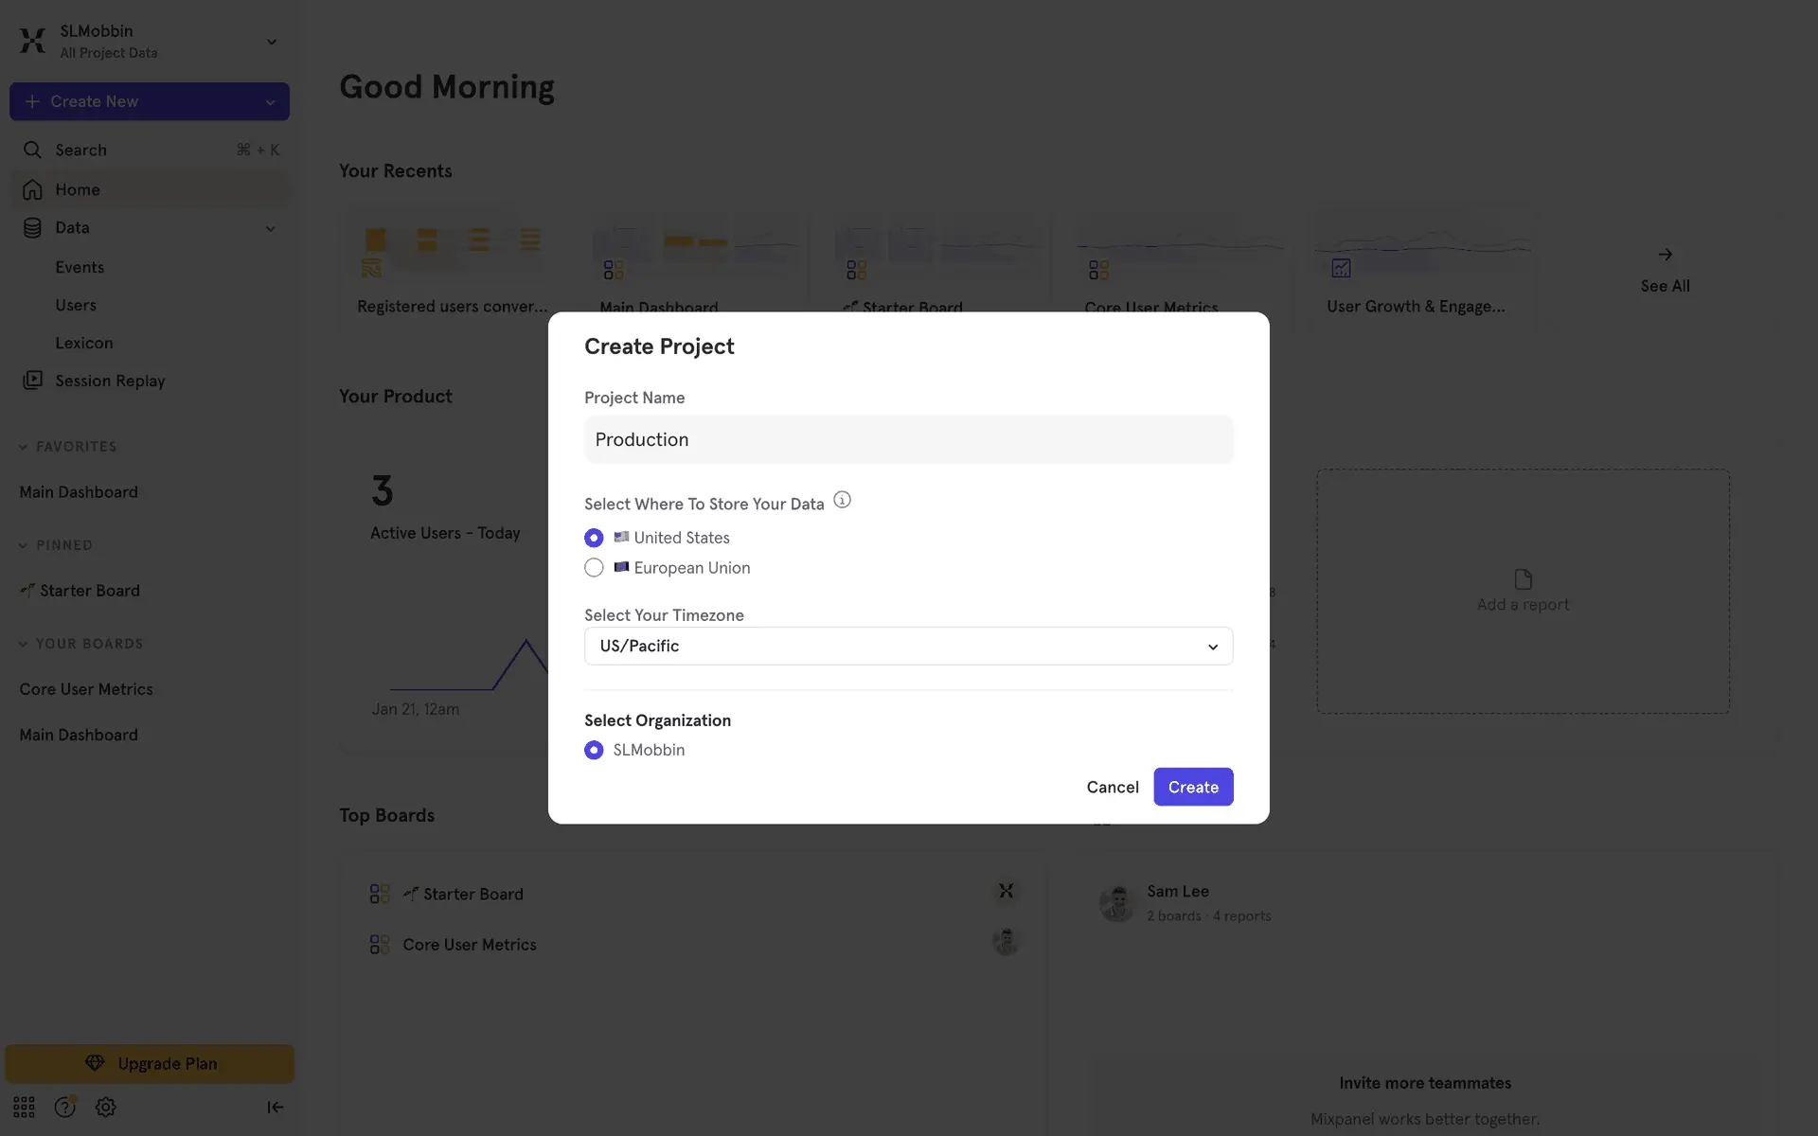
Task: Click the info icon beside data storage label
Action: [842, 500]
